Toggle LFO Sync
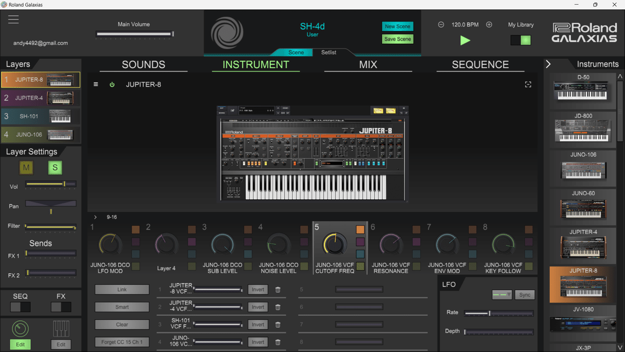The image size is (625, 352). [x=524, y=295]
